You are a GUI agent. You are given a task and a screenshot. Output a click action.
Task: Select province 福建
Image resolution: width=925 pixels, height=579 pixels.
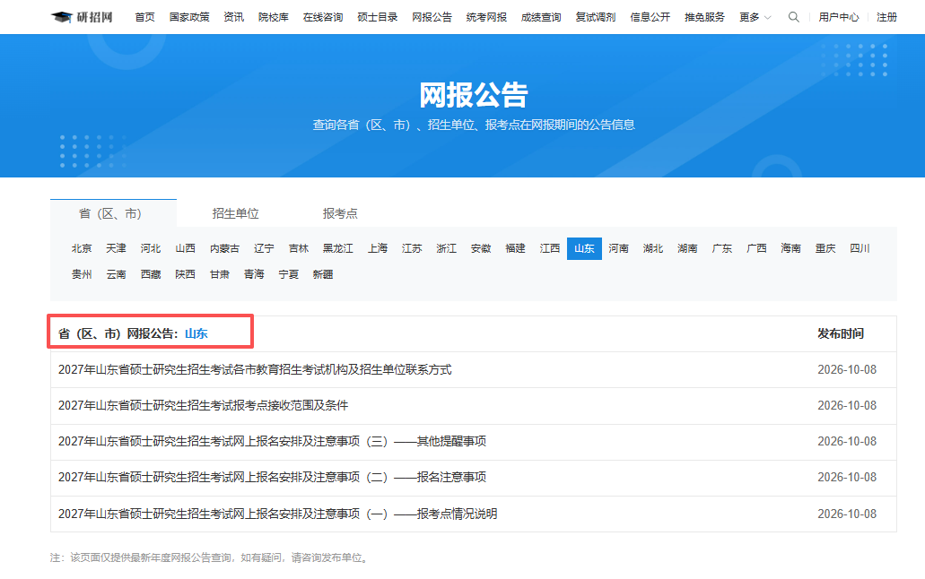click(x=516, y=248)
